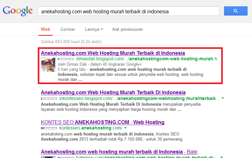Screen dimensions: 252x158
Task: Switch to the Gambar tab
Action: tap(68, 30)
